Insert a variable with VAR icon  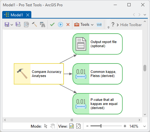[99, 25]
